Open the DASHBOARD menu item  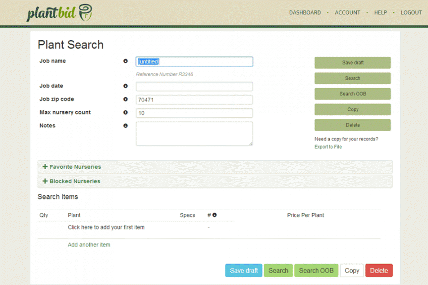tap(305, 12)
